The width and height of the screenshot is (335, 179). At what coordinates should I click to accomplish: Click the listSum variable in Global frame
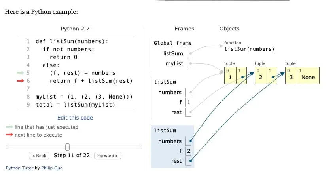pos(173,53)
